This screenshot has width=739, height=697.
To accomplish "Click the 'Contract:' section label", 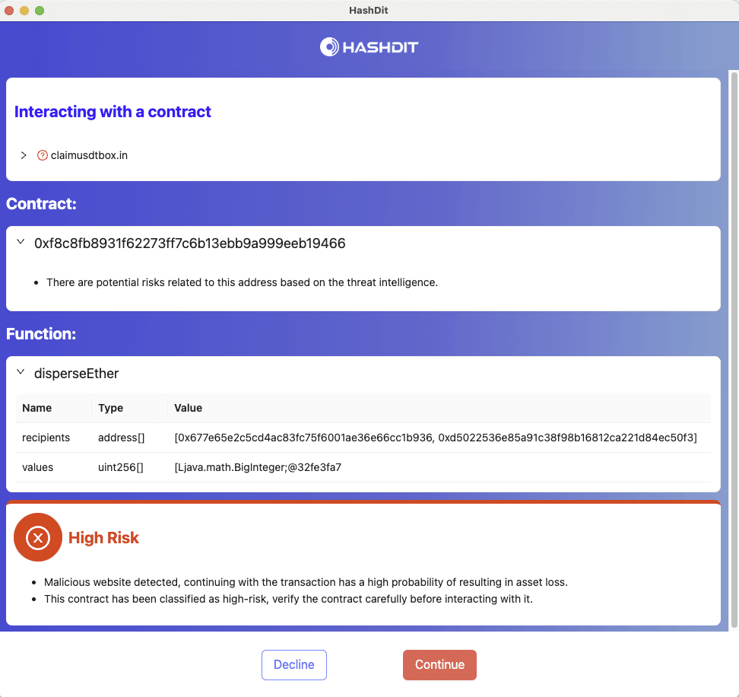I will [41, 204].
